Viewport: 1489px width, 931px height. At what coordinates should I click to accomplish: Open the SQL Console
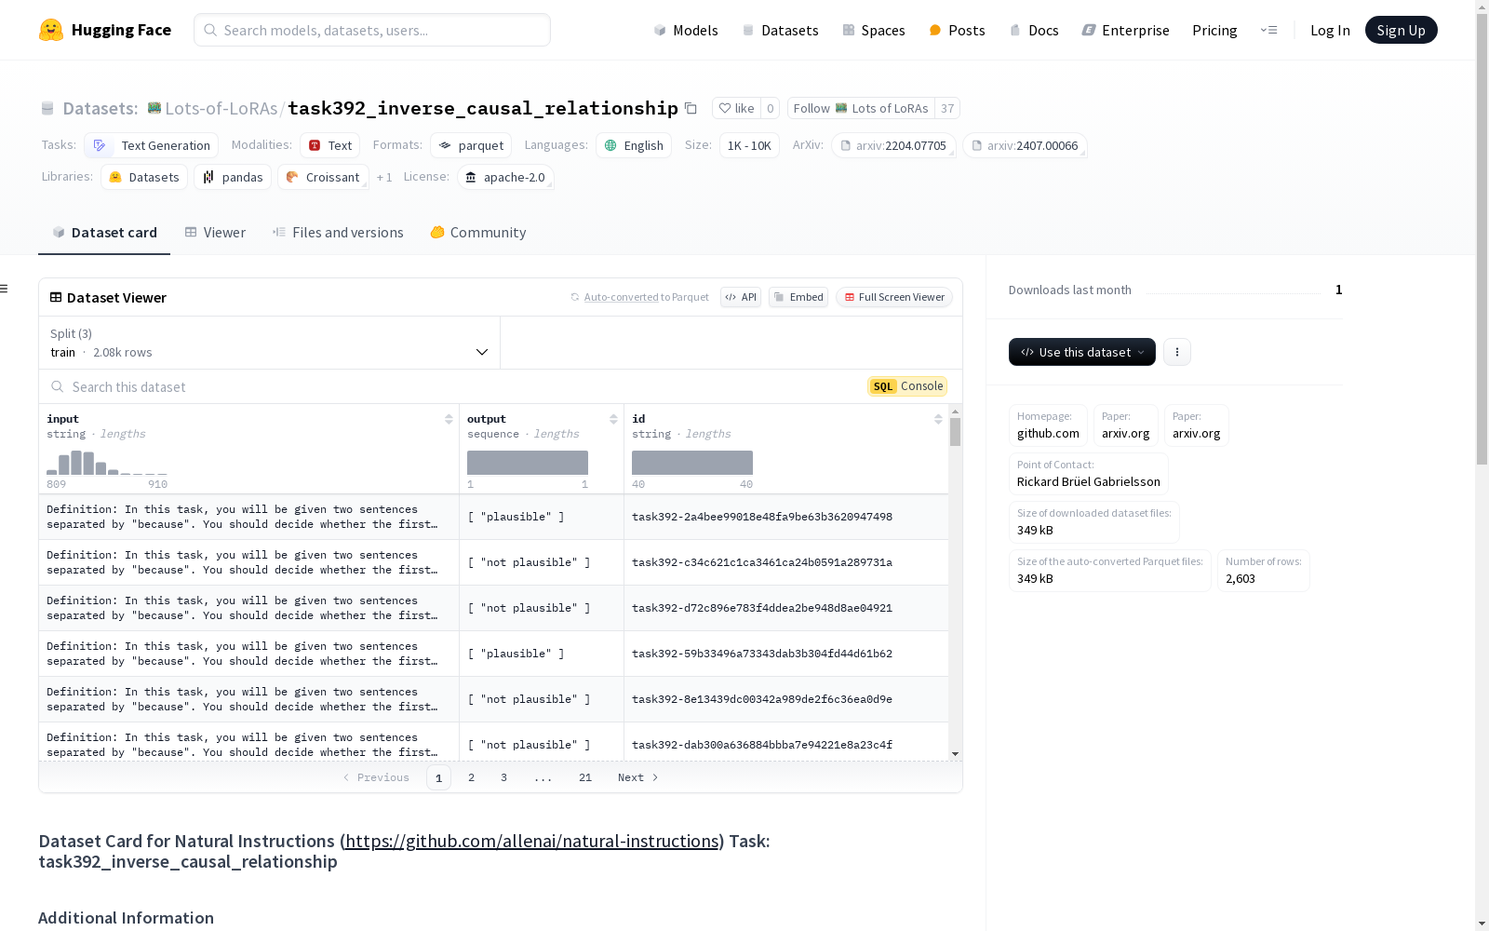pos(907,386)
